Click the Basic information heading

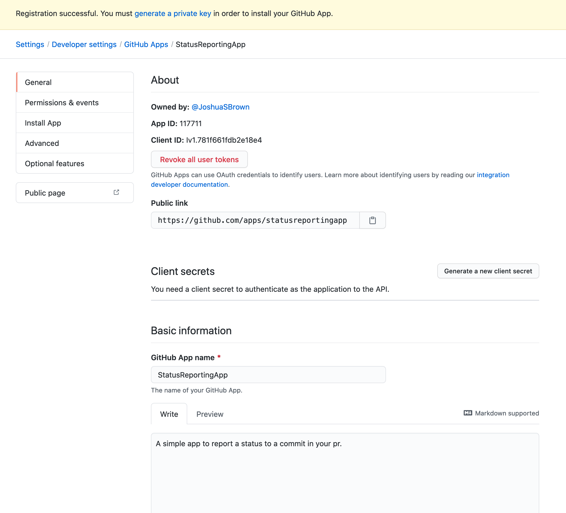pos(191,331)
